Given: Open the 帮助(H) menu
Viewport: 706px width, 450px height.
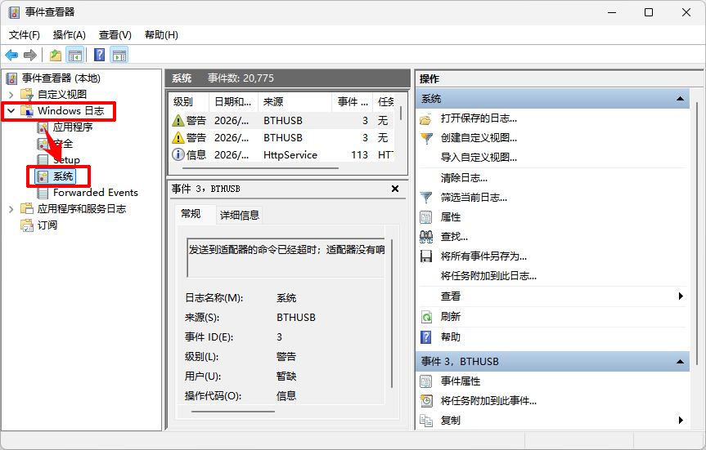Looking at the screenshot, I should (161, 35).
